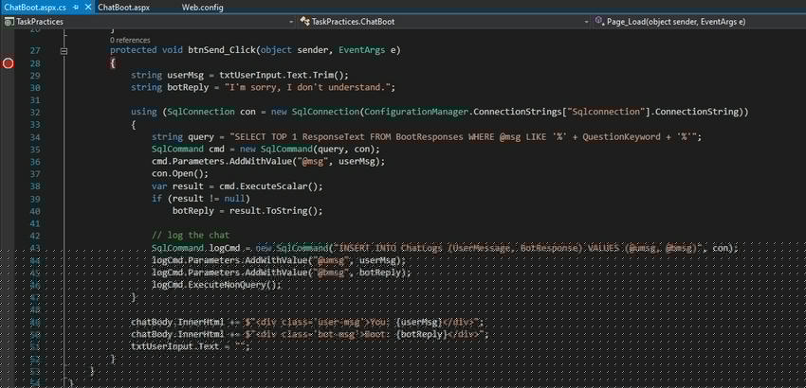Click the TaskPractices.ChatBoot class icon
The width and height of the screenshot is (806, 388).
pyautogui.click(x=304, y=21)
